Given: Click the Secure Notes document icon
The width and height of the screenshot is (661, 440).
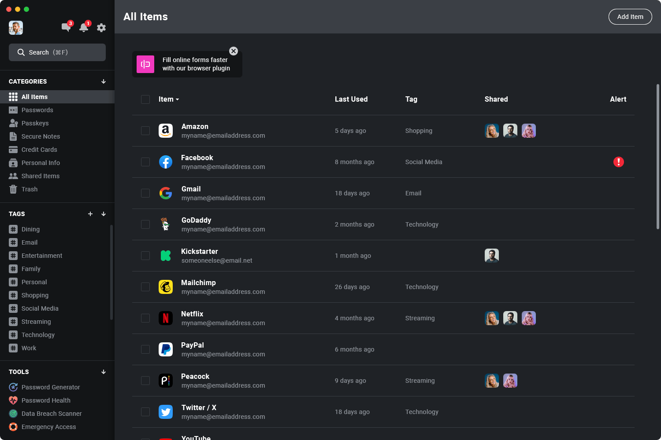Looking at the screenshot, I should coord(13,136).
